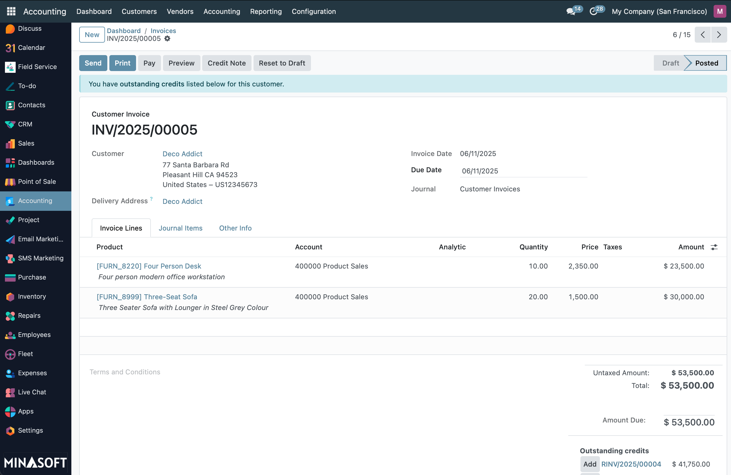Open the Fleet app in sidebar
The image size is (731, 475).
(25, 354)
